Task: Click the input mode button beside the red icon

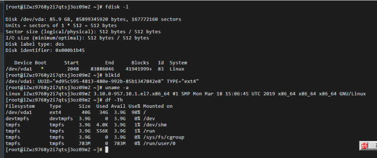Action: pos(373,146)
